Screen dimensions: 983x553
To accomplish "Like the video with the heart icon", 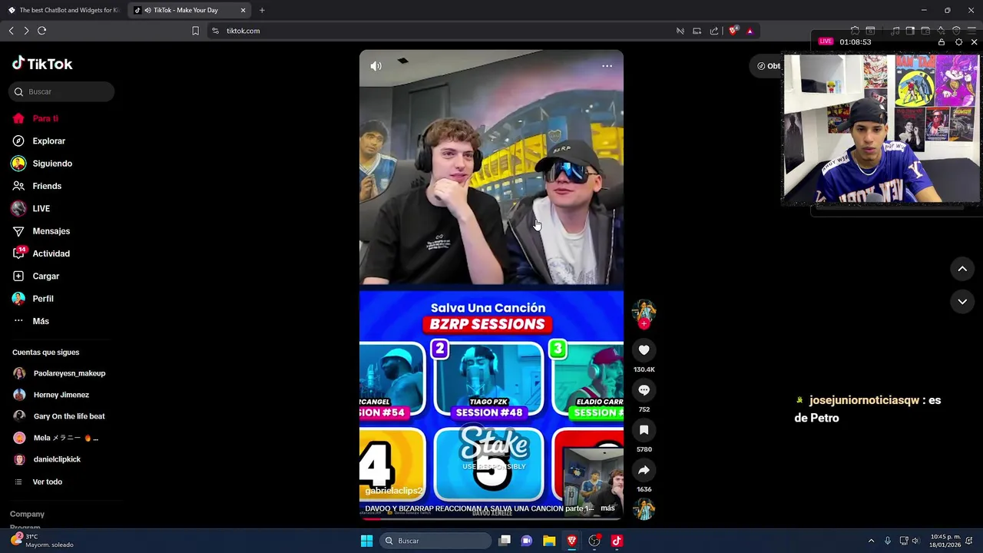I will tap(644, 350).
